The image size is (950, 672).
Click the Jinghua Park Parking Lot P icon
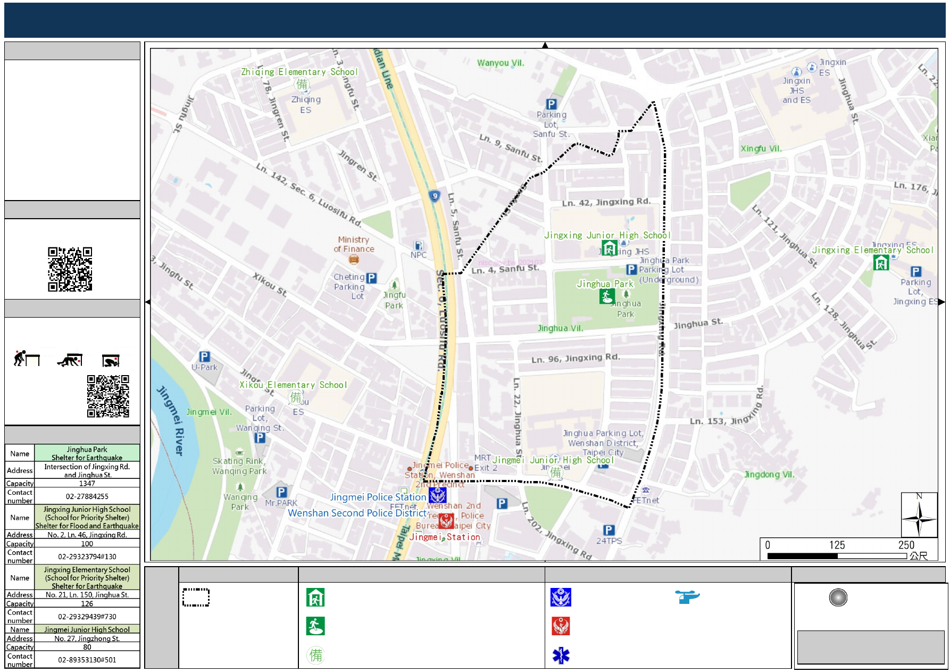click(x=631, y=270)
